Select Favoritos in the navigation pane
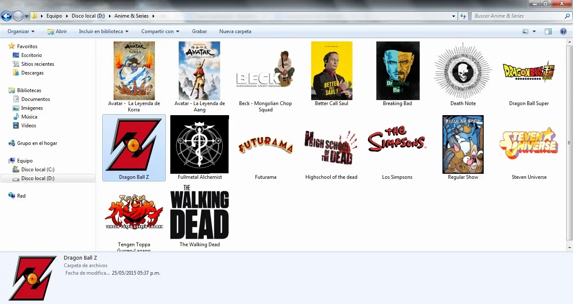Screen dimensions: 573x304 (x=27, y=46)
